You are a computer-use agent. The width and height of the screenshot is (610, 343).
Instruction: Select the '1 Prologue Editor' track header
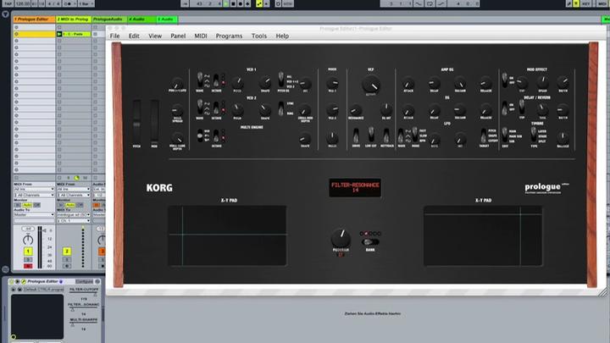coord(34,19)
